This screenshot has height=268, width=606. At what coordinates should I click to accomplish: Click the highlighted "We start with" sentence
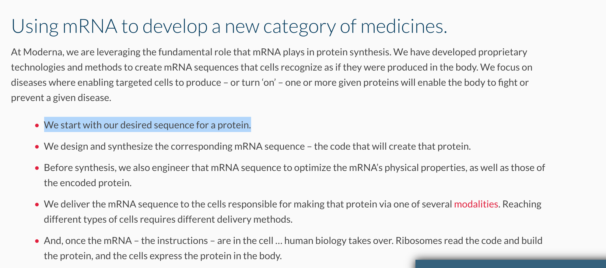tap(147, 125)
